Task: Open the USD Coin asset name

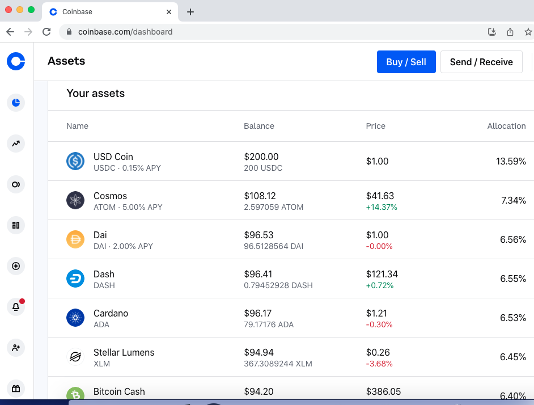Action: click(113, 157)
